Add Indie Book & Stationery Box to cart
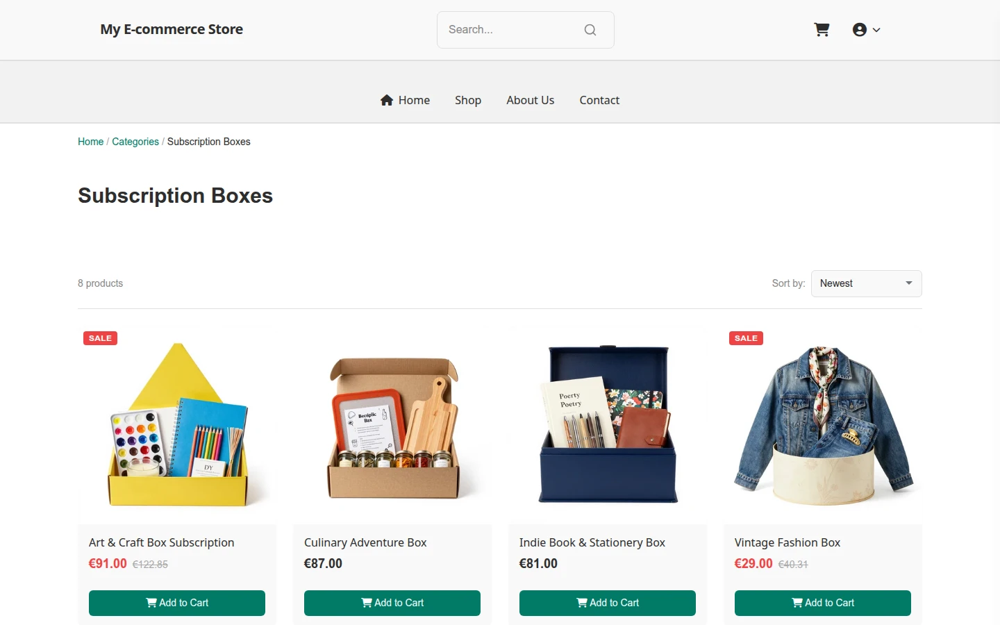 click(608, 603)
